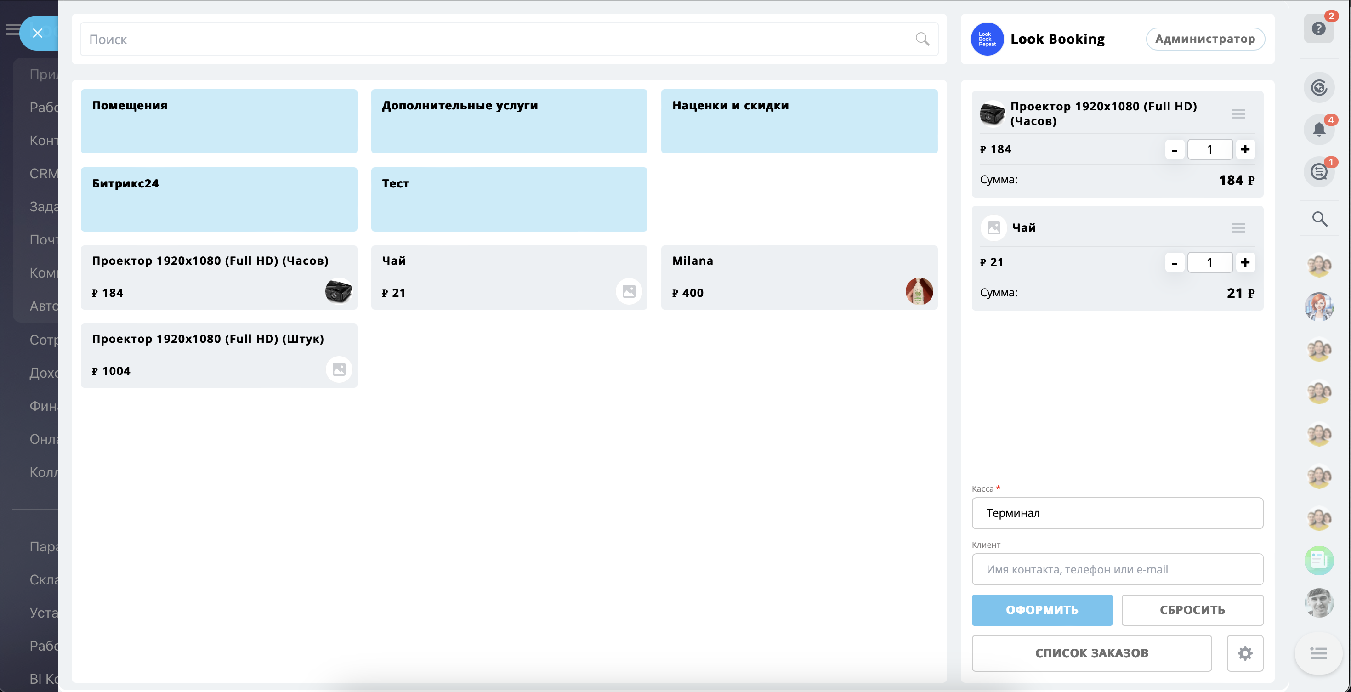Screen dimensions: 1351x692
Task: Open the Помещения category
Action: coord(219,121)
